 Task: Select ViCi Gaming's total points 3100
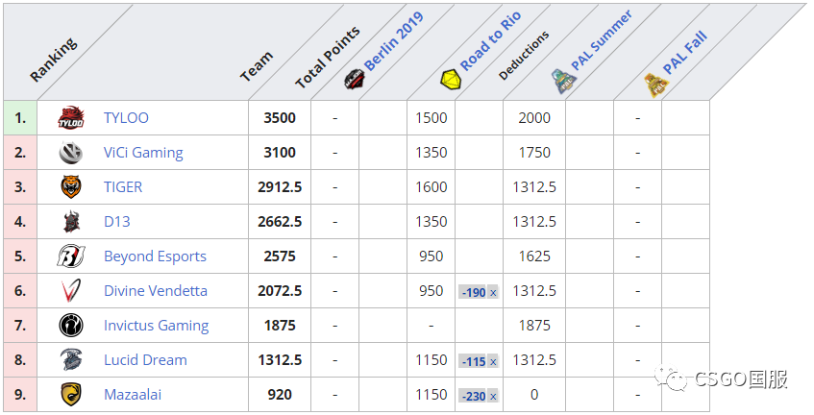(x=280, y=153)
